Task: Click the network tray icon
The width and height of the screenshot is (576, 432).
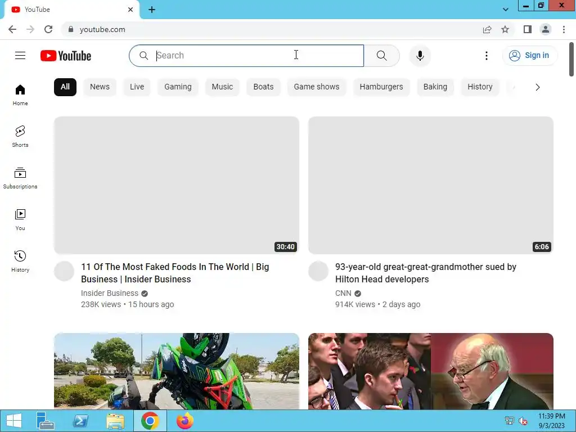Action: pyautogui.click(x=510, y=421)
